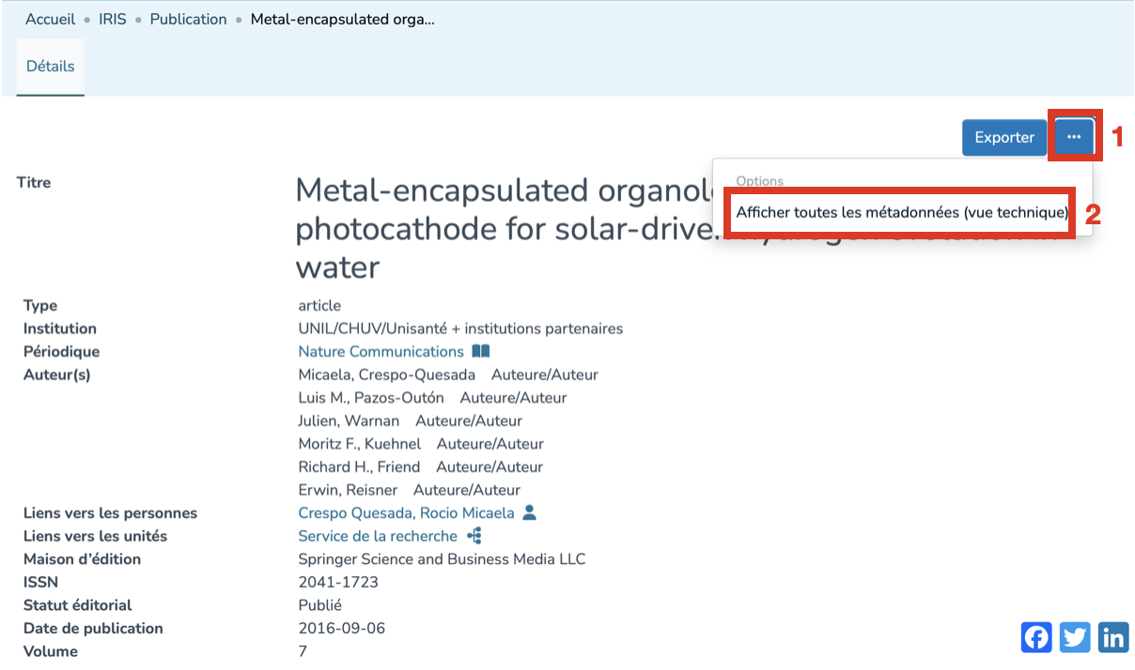Screen dimensions: 1135x670
Task: Go to Accueil in the breadcrumb
Action: 50,20
